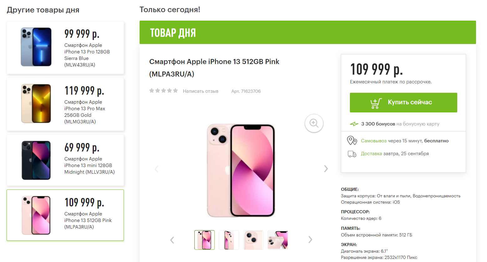The width and height of the screenshot is (487, 262).
Task: Select second thumbnail showing phone side view
Action: [229, 240]
